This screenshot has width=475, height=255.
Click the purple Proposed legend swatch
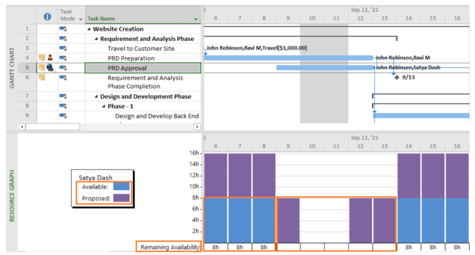point(121,198)
